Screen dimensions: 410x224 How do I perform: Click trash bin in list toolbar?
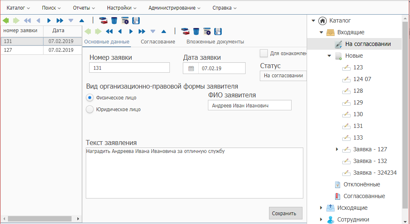pyautogui.click(x=114, y=20)
